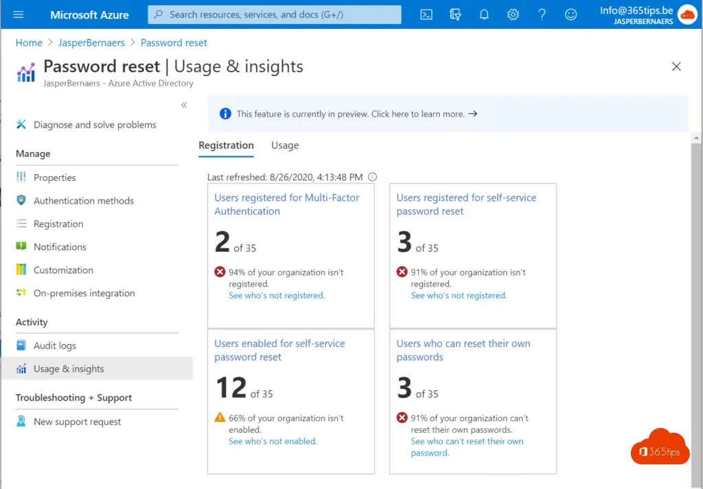
Task: Click See who's not enabled link
Action: coord(273,441)
